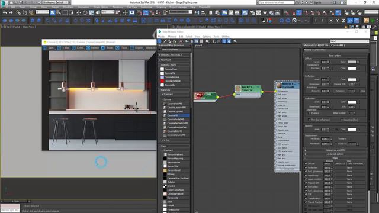Toggle the Translucency map checkbox
379x213 pixels.
click(x=306, y=199)
